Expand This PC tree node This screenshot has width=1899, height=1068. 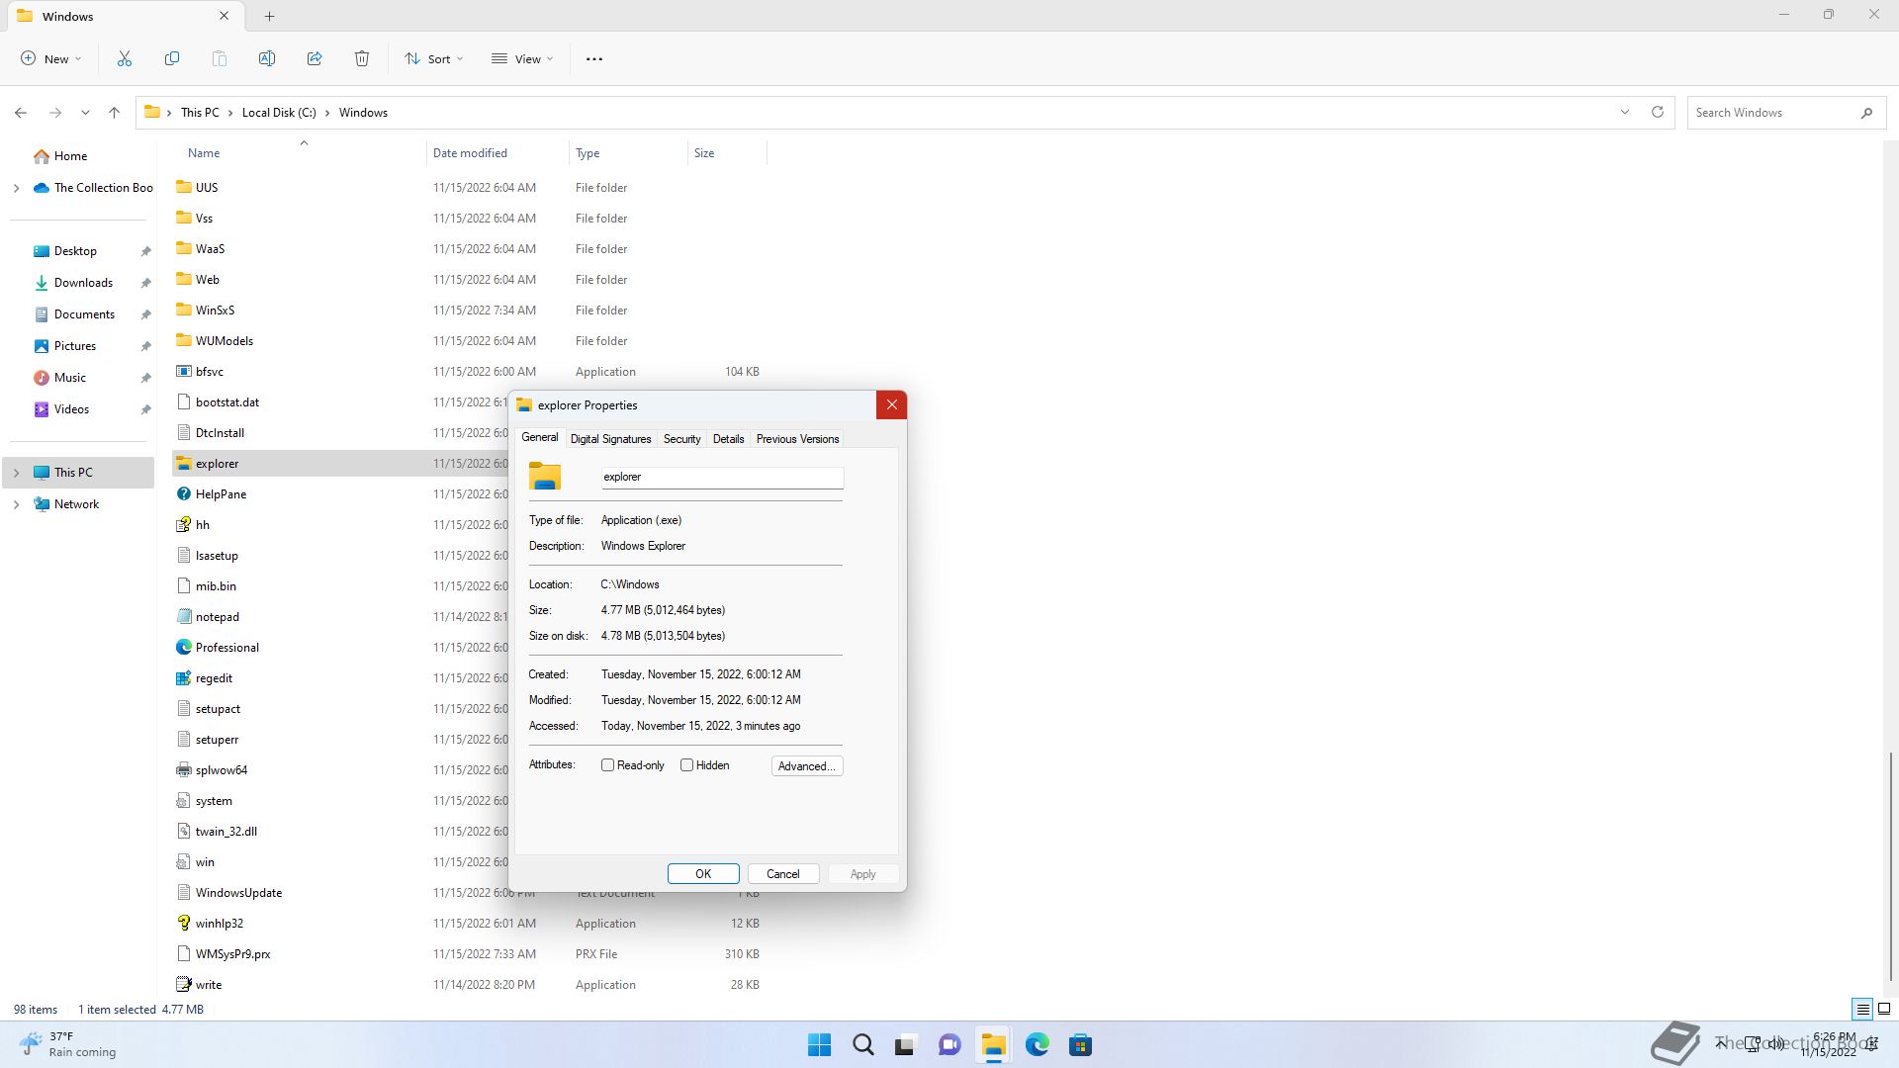[16, 473]
